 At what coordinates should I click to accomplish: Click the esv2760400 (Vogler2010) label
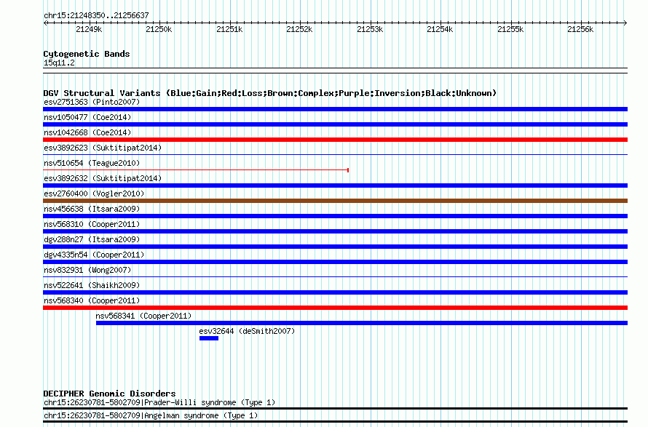tap(94, 193)
